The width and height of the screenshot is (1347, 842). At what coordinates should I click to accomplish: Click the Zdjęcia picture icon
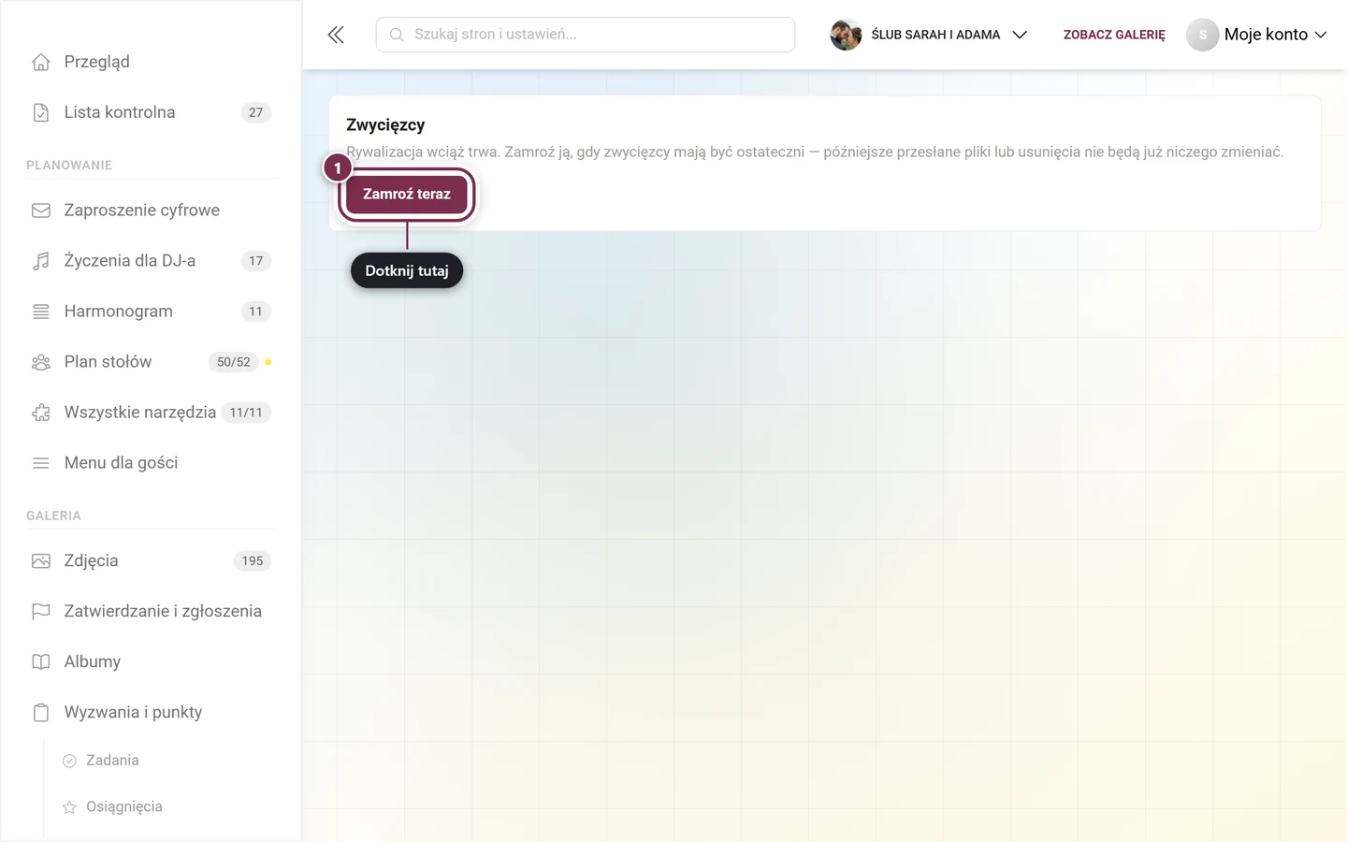click(41, 561)
